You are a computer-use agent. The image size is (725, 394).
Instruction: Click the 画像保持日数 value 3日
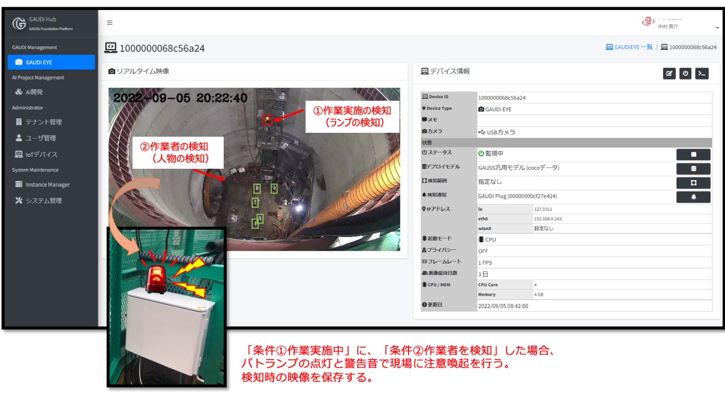[x=483, y=274]
